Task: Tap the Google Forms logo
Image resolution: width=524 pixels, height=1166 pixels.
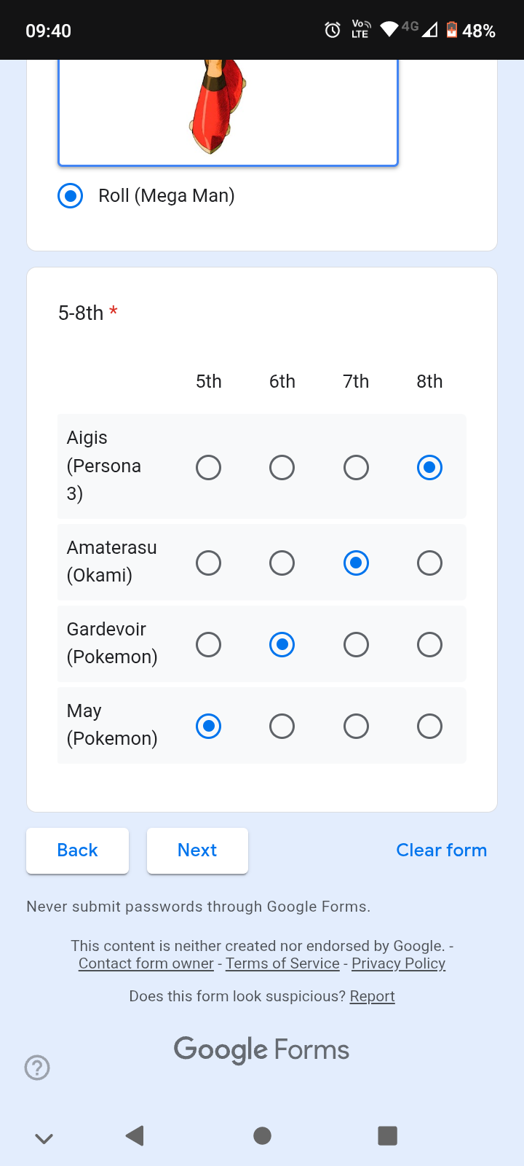Action: (x=262, y=1049)
